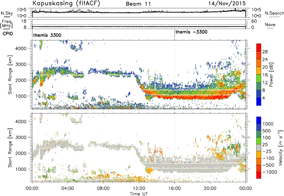Click the '12:00' time axis tick label
Screen dimensions: 284x196
[139, 189]
